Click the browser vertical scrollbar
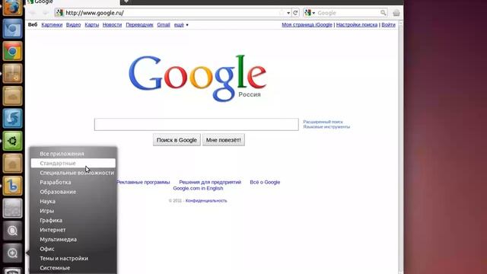 click(401, 148)
